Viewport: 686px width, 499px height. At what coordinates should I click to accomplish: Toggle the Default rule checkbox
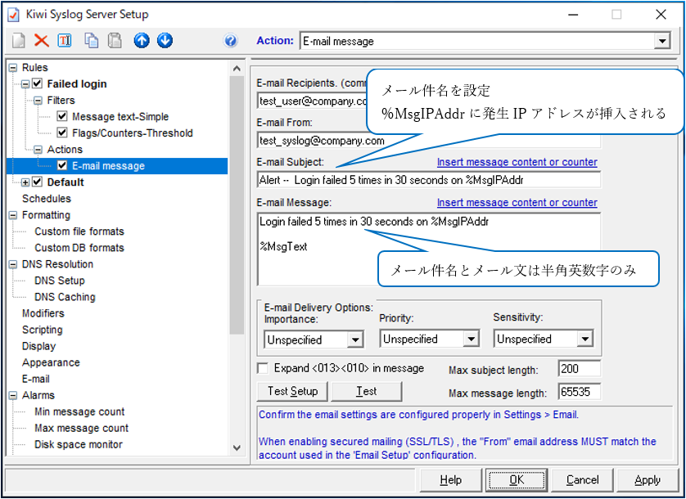38,182
